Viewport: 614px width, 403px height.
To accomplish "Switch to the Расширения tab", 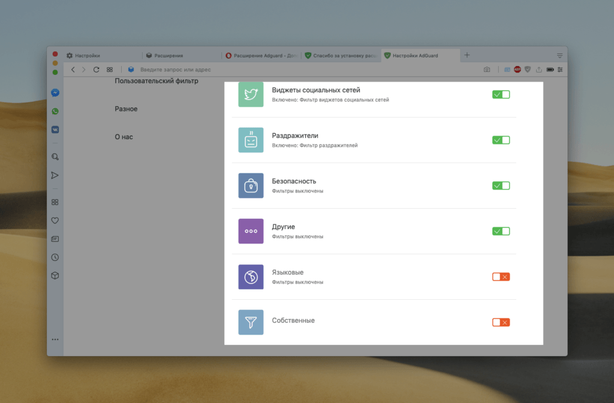I will coord(182,56).
